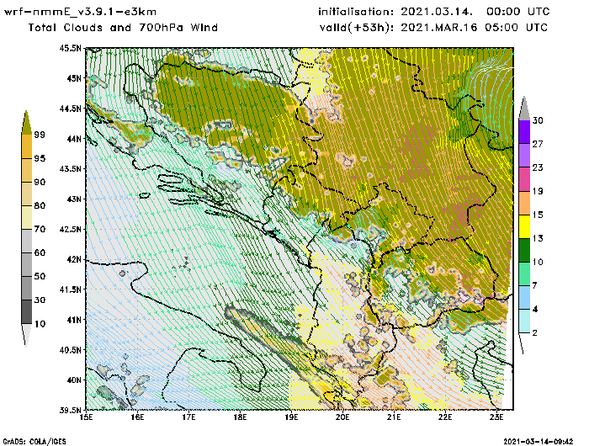The width and height of the screenshot is (589, 446).
Task: Click the initialisation date '2021.03.14.' text
Action: point(437,12)
